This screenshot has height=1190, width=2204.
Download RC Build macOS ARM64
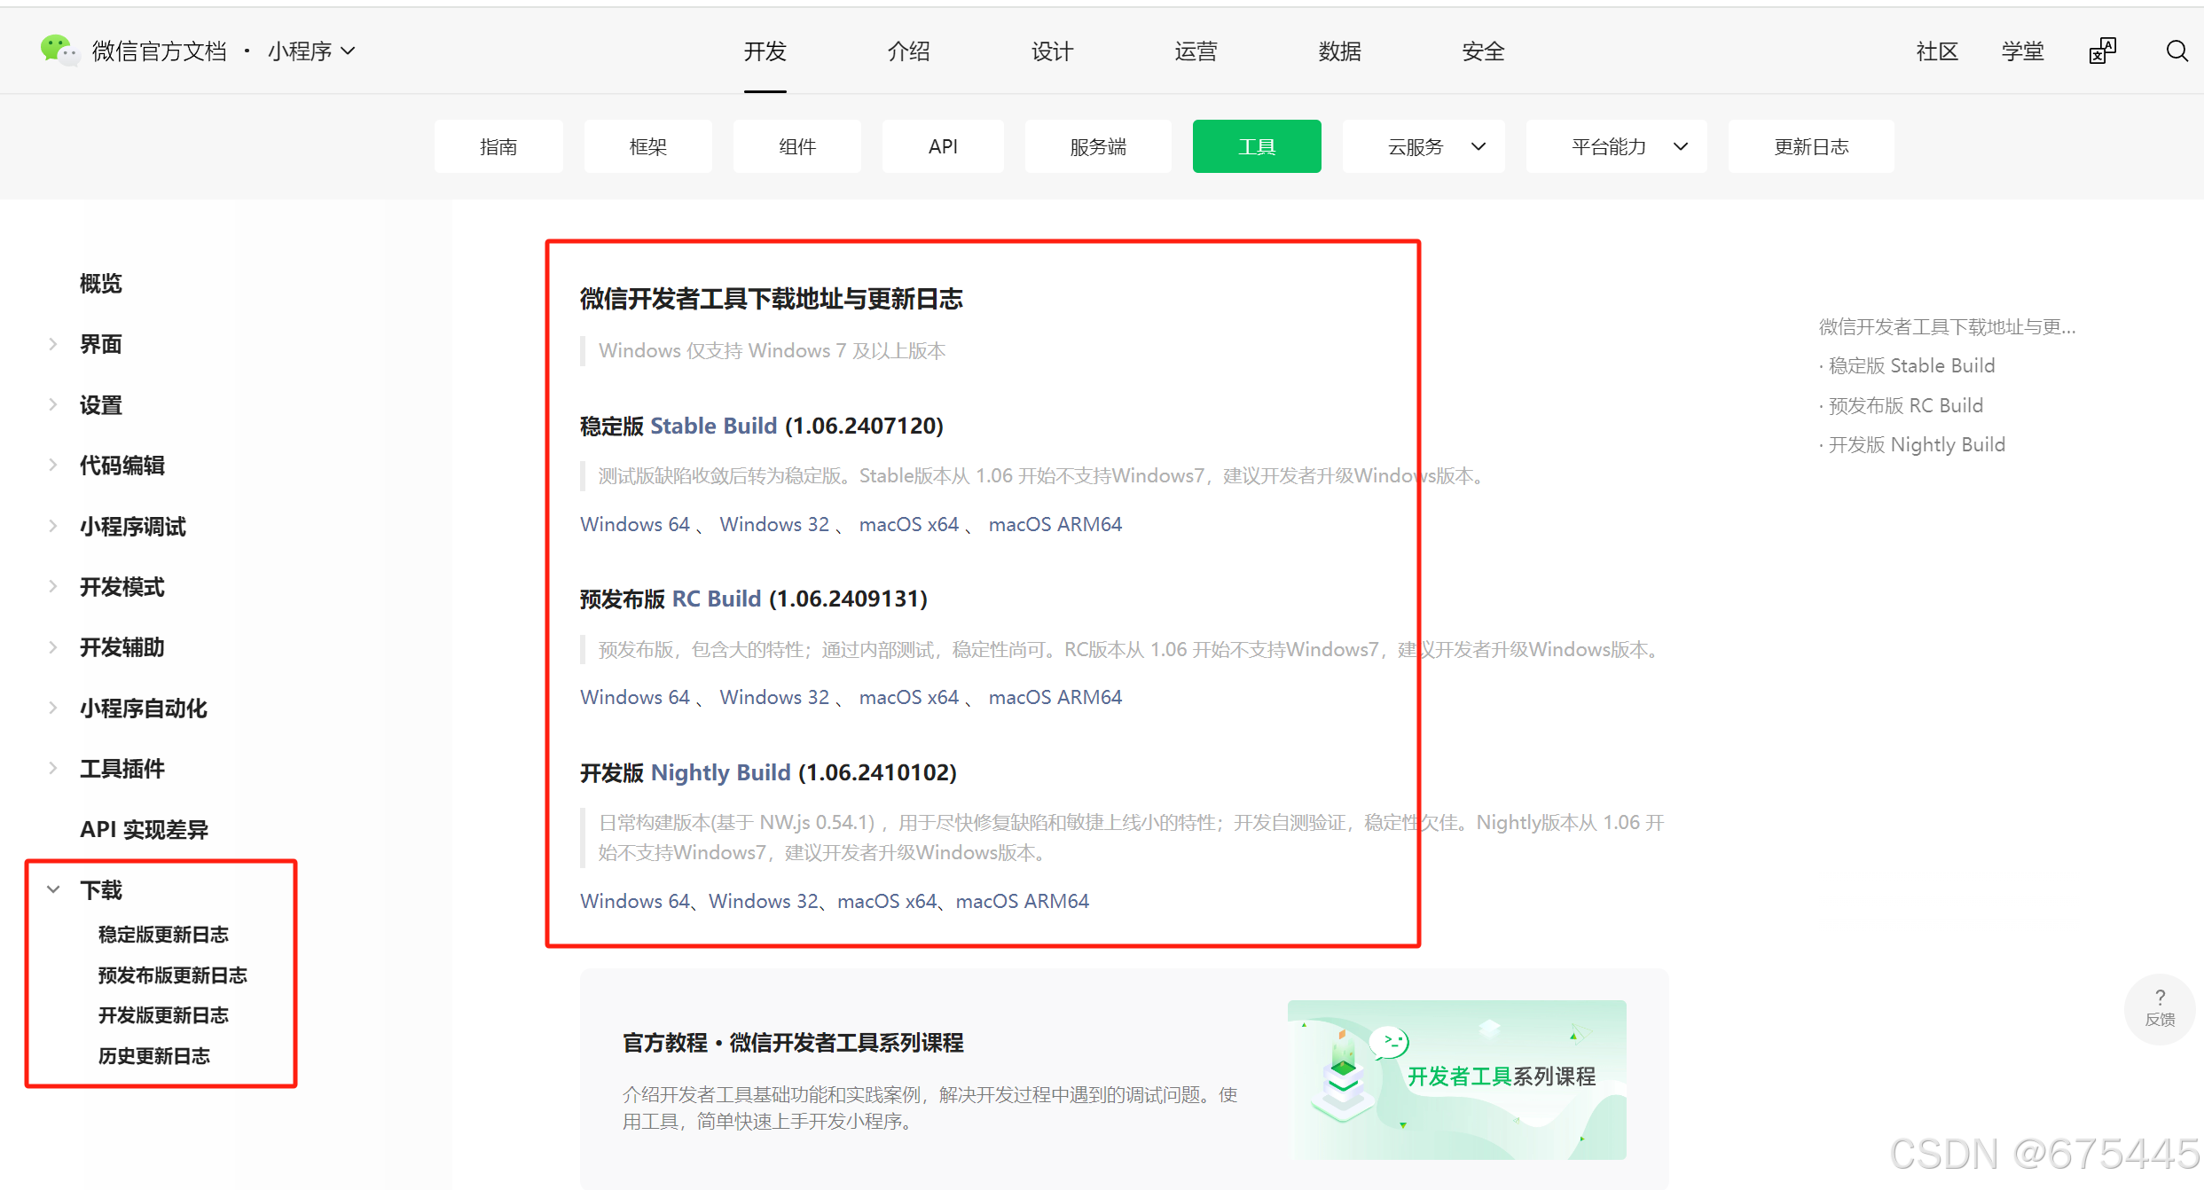pyautogui.click(x=1055, y=697)
